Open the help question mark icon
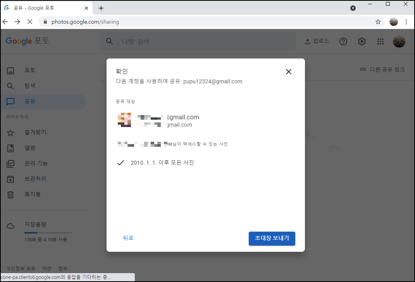The image size is (415, 282). [343, 41]
